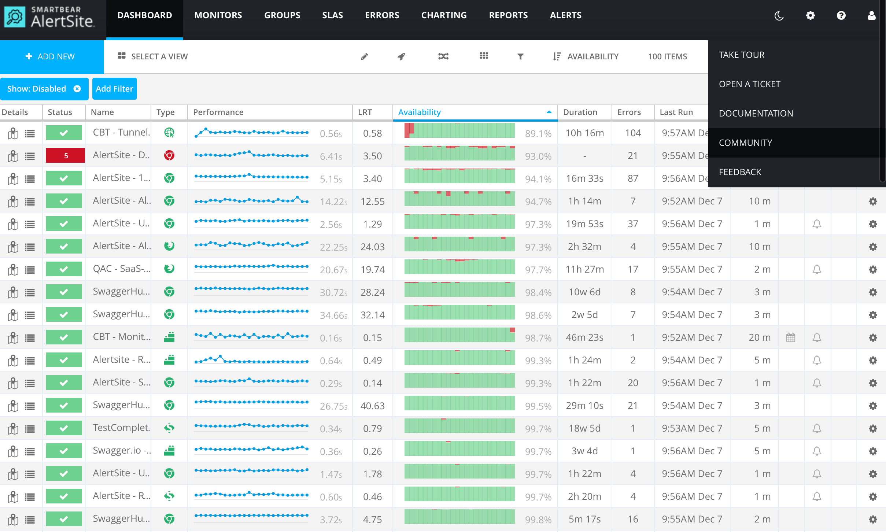Click the rocket icon in toolbar
This screenshot has height=532, width=886.
click(402, 56)
